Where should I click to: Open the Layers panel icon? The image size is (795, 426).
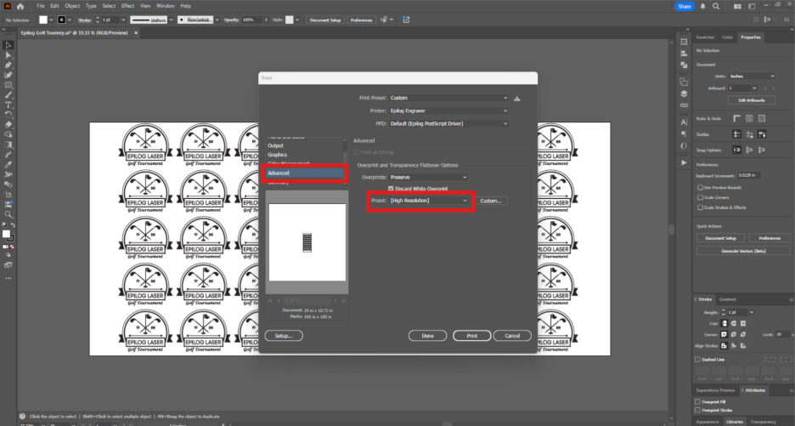pyautogui.click(x=684, y=94)
